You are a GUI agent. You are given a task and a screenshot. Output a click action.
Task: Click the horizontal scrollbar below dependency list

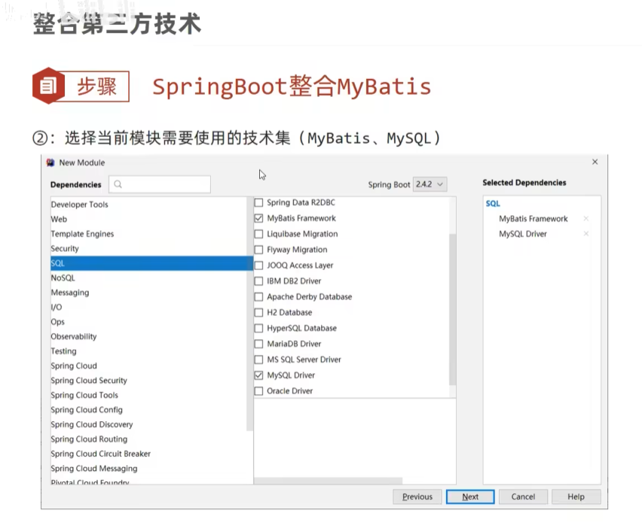(329, 481)
